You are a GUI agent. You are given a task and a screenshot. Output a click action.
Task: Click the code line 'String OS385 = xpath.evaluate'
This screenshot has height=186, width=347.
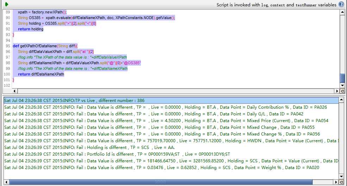(97, 18)
